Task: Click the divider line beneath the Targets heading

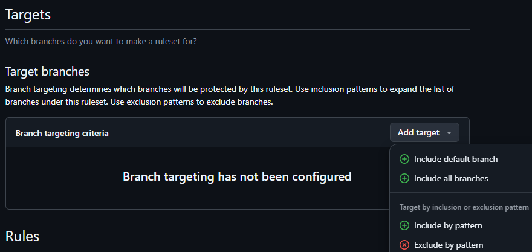Action: [x=238, y=30]
